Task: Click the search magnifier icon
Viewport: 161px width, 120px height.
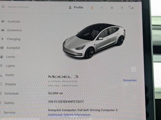Action: click(3, 7)
